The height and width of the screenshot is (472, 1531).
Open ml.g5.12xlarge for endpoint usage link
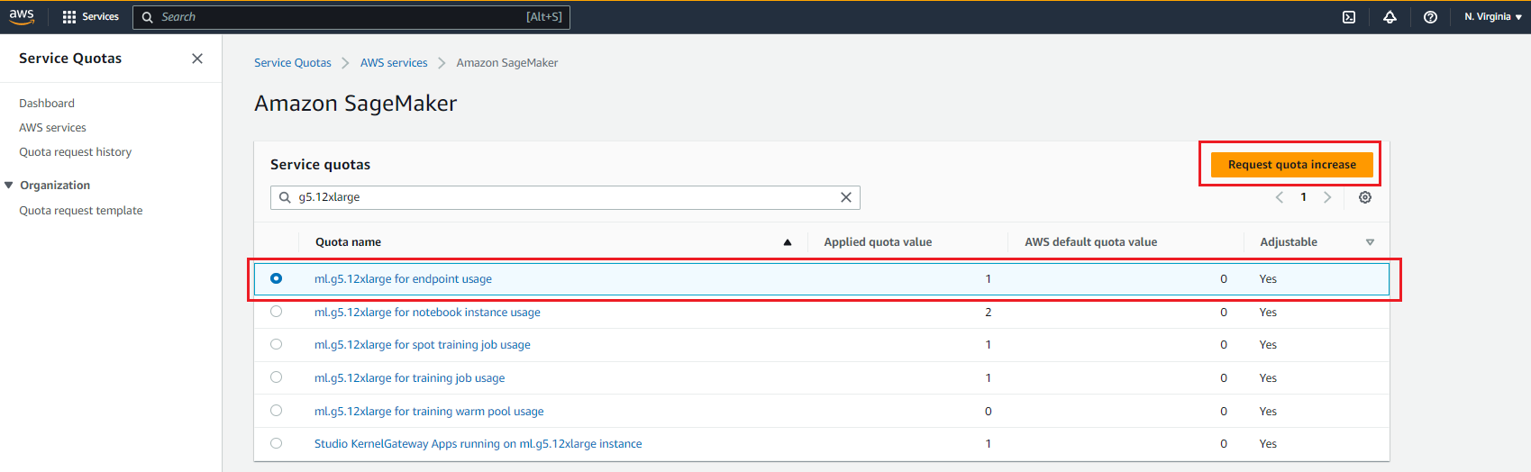pyautogui.click(x=403, y=279)
